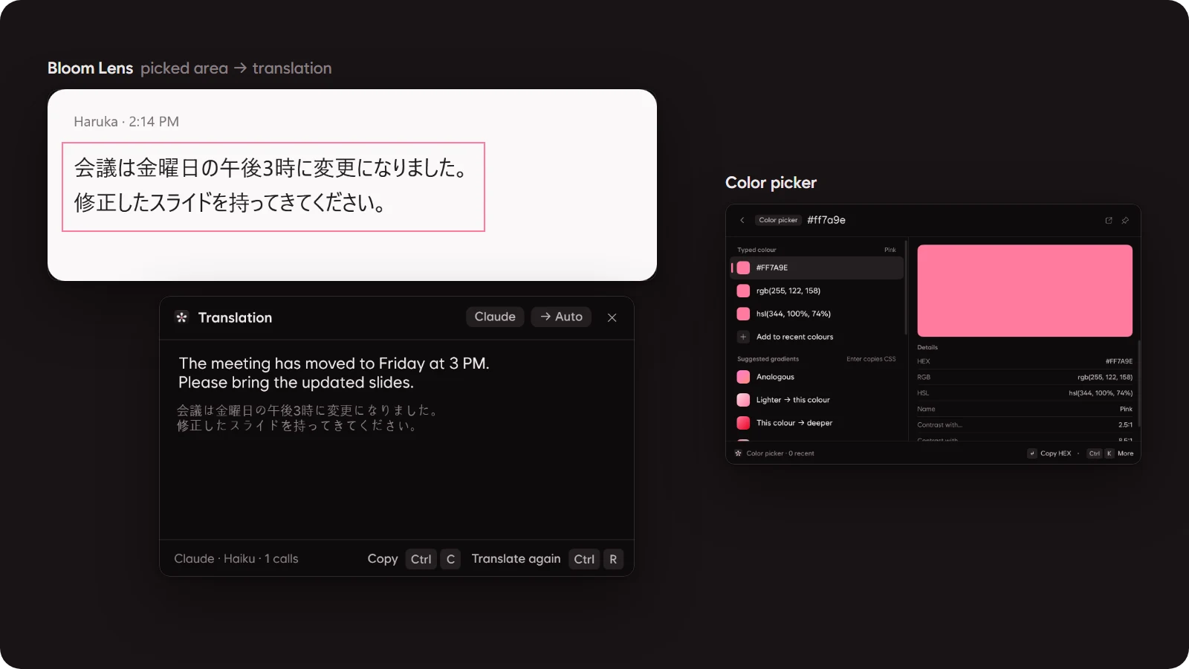
Task: Click the 'Suggested gradients' section label
Action: [x=768, y=359]
